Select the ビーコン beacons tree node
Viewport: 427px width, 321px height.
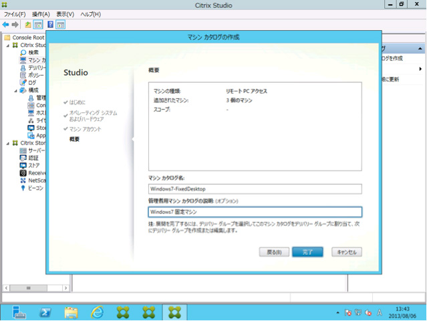(32, 188)
